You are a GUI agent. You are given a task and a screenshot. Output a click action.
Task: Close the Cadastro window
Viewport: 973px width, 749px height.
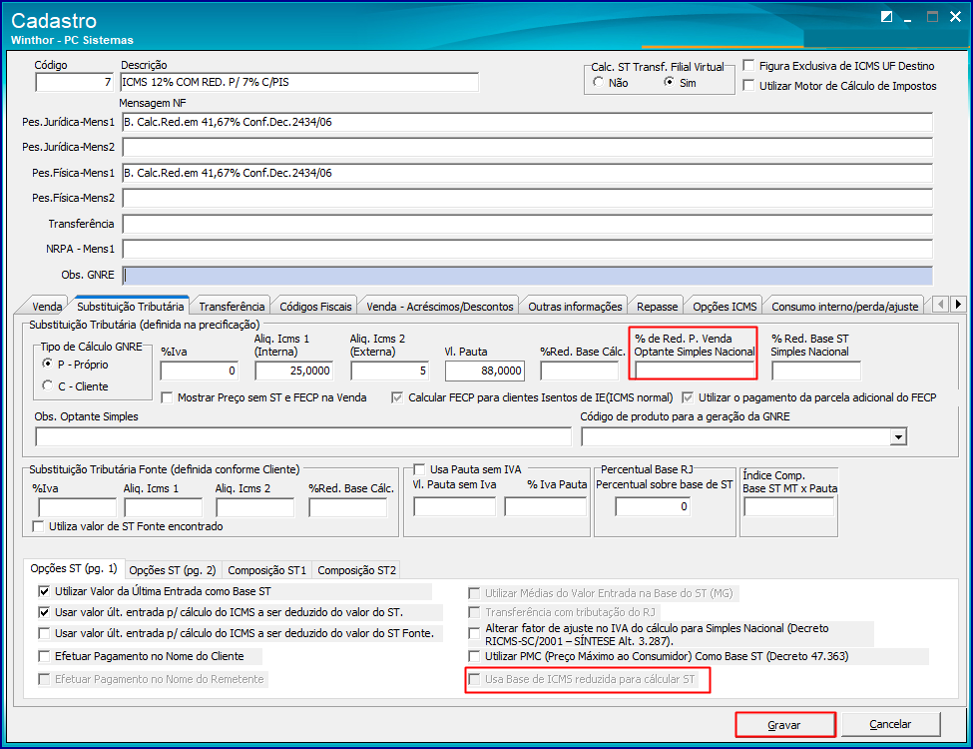(956, 17)
